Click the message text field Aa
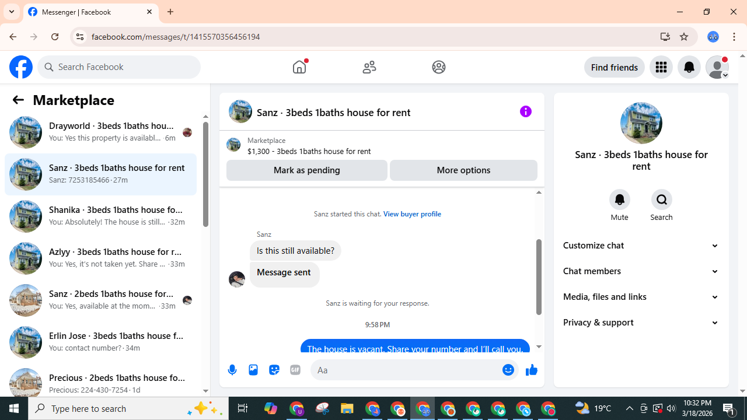Image resolution: width=747 pixels, height=420 pixels. coord(406,370)
